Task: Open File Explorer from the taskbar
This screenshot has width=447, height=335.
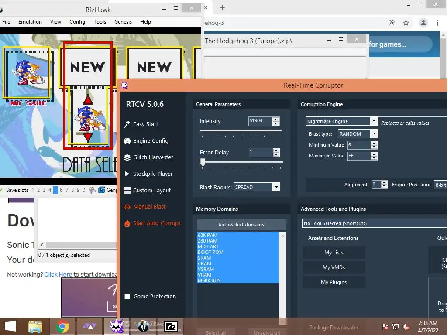Action: 35,326
